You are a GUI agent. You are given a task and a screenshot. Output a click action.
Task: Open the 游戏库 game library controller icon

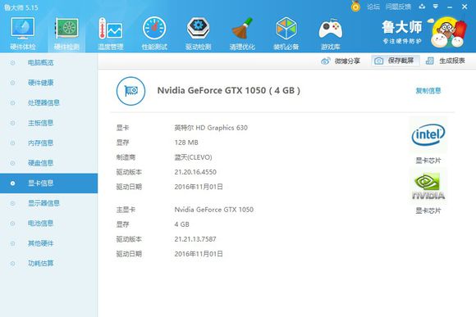point(330,34)
